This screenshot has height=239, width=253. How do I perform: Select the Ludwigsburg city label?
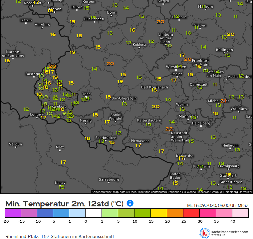(229, 166)
